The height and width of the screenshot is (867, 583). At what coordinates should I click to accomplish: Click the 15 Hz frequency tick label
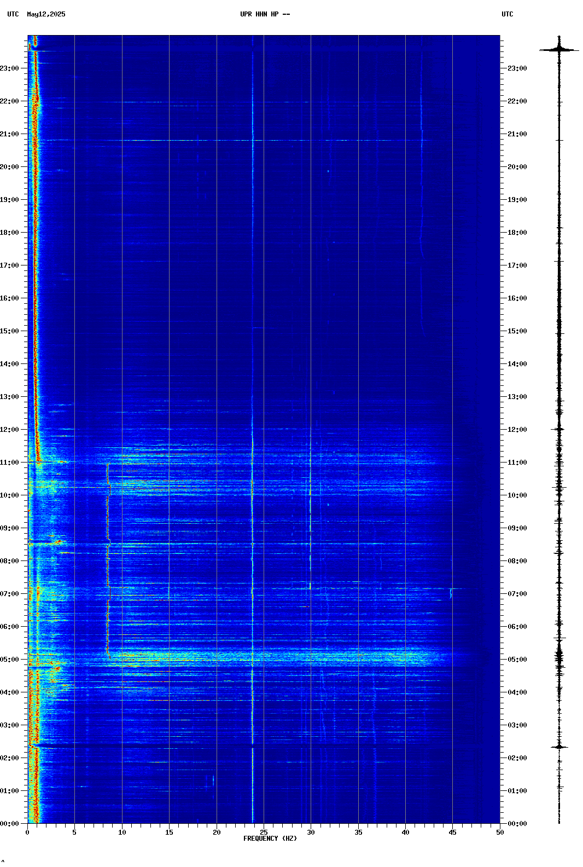[x=169, y=833]
